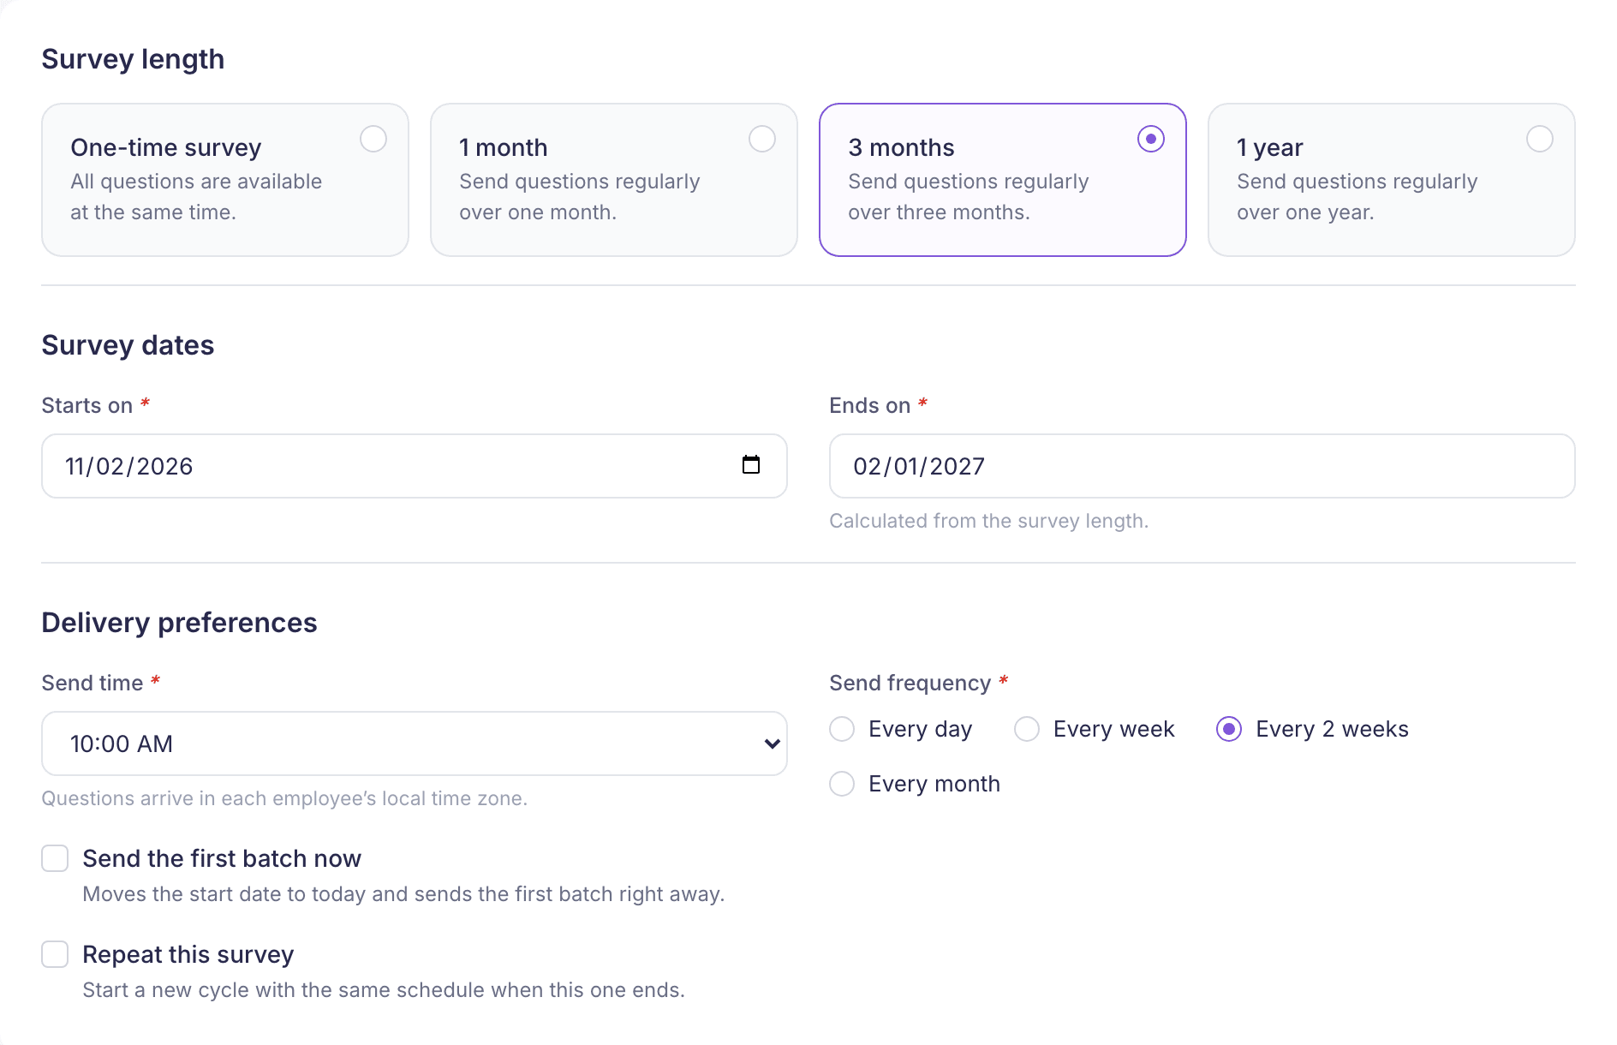Select the One-time survey radio option

click(x=373, y=139)
